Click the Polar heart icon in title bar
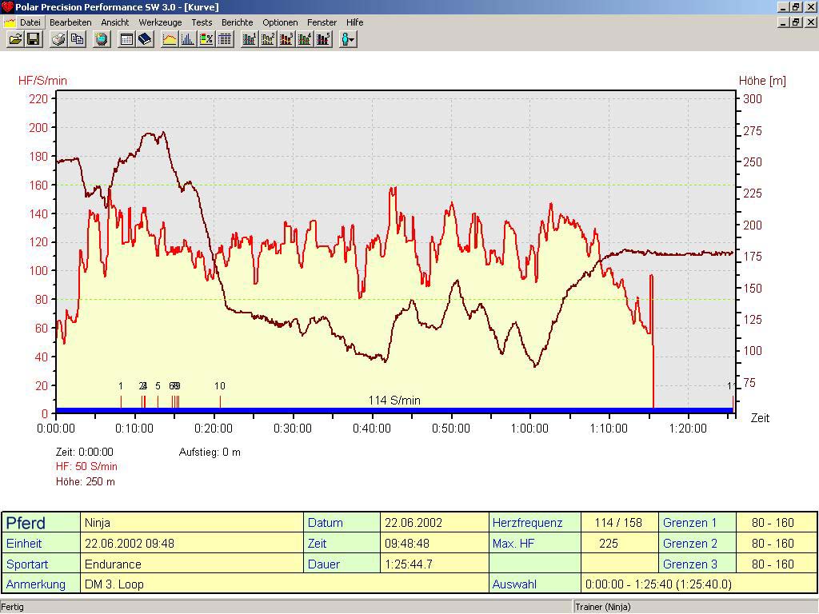The height and width of the screenshot is (614, 819). 6,6
